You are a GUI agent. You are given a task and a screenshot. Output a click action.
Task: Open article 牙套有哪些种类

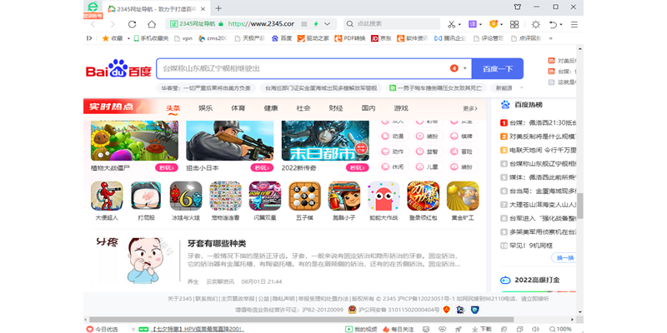tap(217, 243)
